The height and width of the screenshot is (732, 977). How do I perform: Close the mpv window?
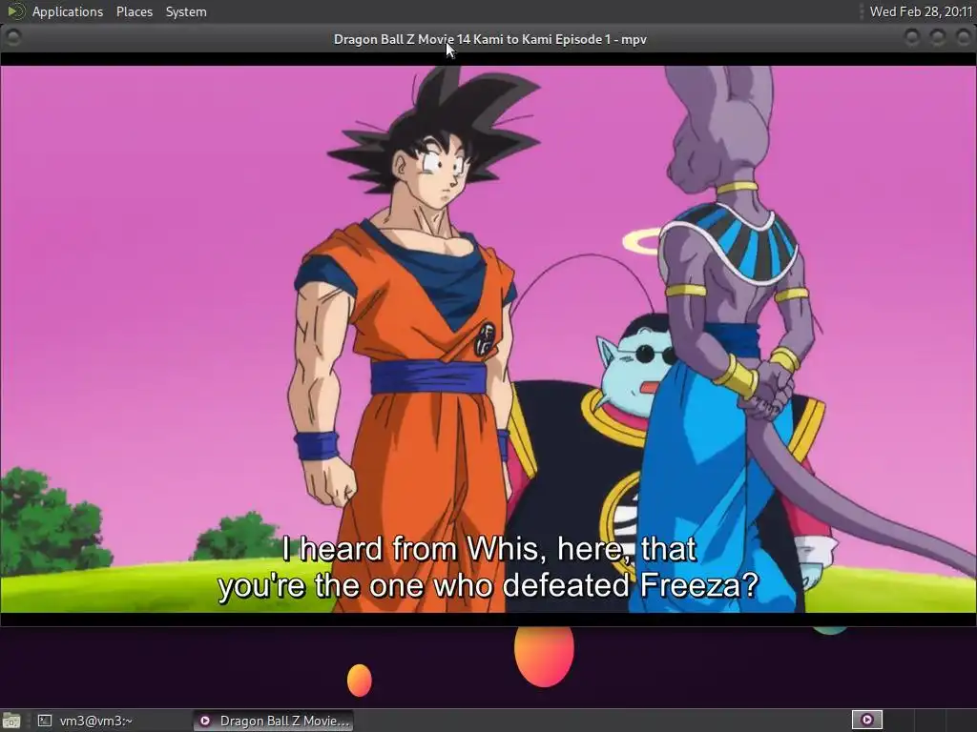(x=963, y=38)
